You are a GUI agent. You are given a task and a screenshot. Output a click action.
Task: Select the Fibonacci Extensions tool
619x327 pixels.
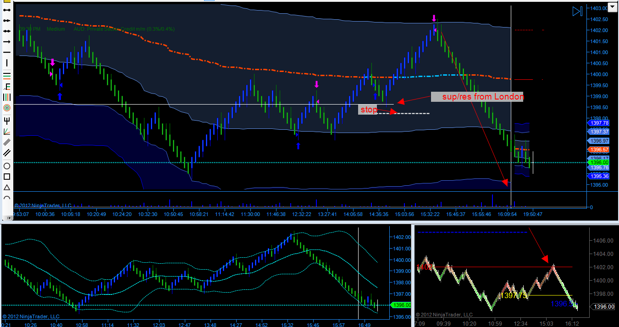pos(7,86)
